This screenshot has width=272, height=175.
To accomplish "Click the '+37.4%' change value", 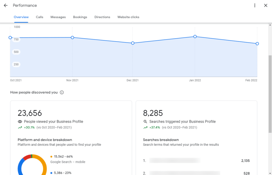I will (x=155, y=127).
